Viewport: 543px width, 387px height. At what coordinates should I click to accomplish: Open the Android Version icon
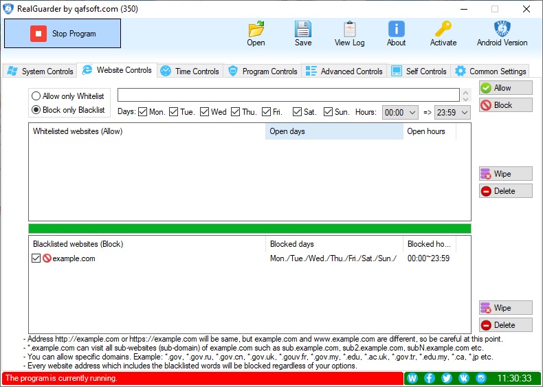[502, 30]
